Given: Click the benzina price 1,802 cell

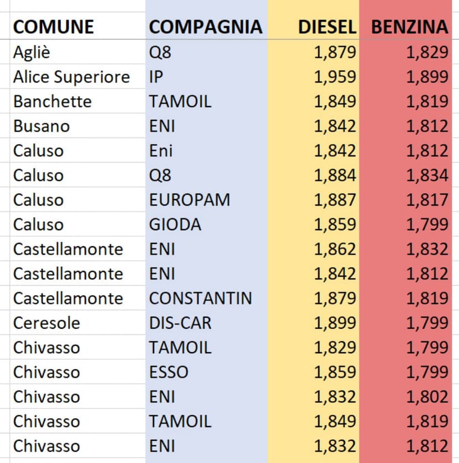Looking at the screenshot, I should [x=427, y=396].
